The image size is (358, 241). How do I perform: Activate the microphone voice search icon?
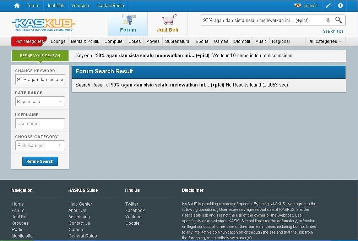tap(328, 20)
